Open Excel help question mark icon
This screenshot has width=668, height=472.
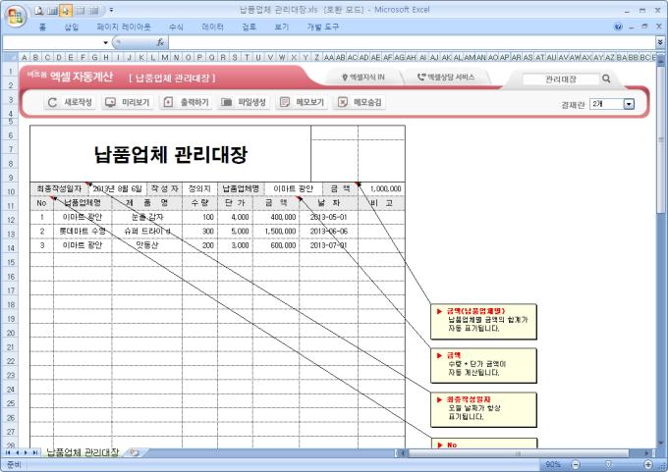pos(618,27)
